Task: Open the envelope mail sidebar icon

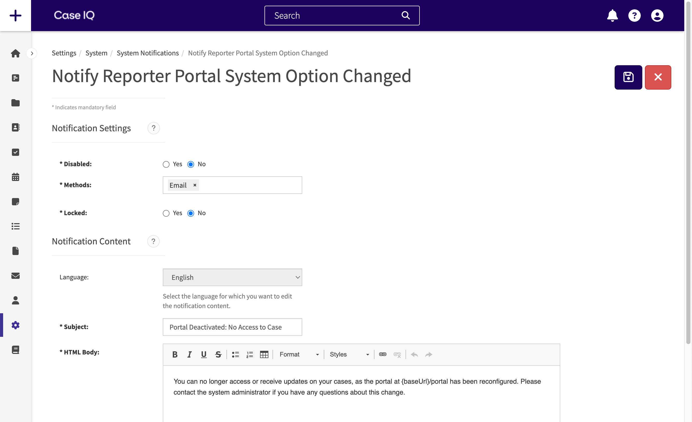Action: click(x=16, y=276)
